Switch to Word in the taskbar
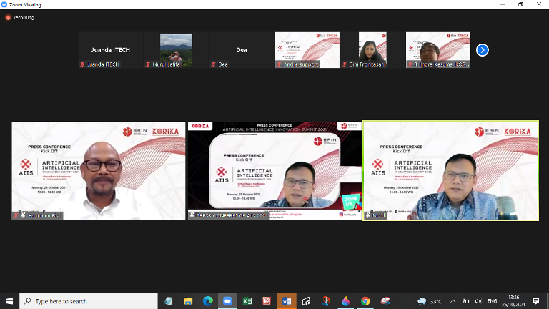This screenshot has width=549, height=309. point(287,301)
